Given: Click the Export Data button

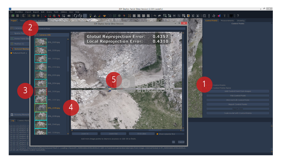Looking at the screenshot, I should (x=238, y=109).
